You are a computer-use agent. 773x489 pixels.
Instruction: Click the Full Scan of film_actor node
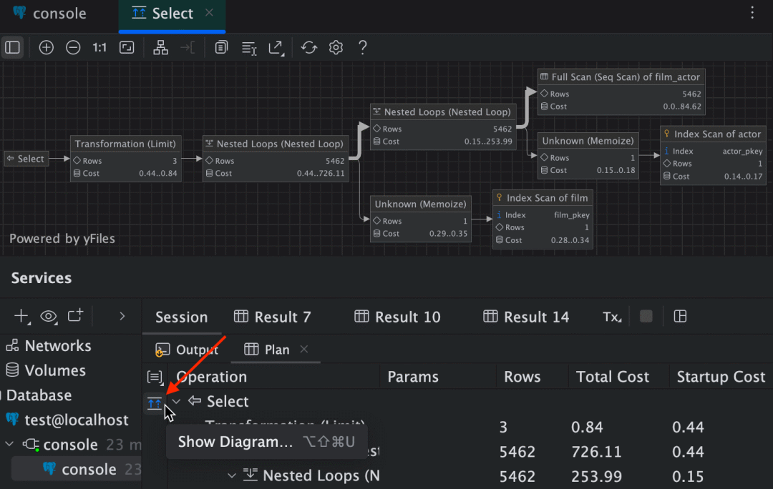[620, 91]
